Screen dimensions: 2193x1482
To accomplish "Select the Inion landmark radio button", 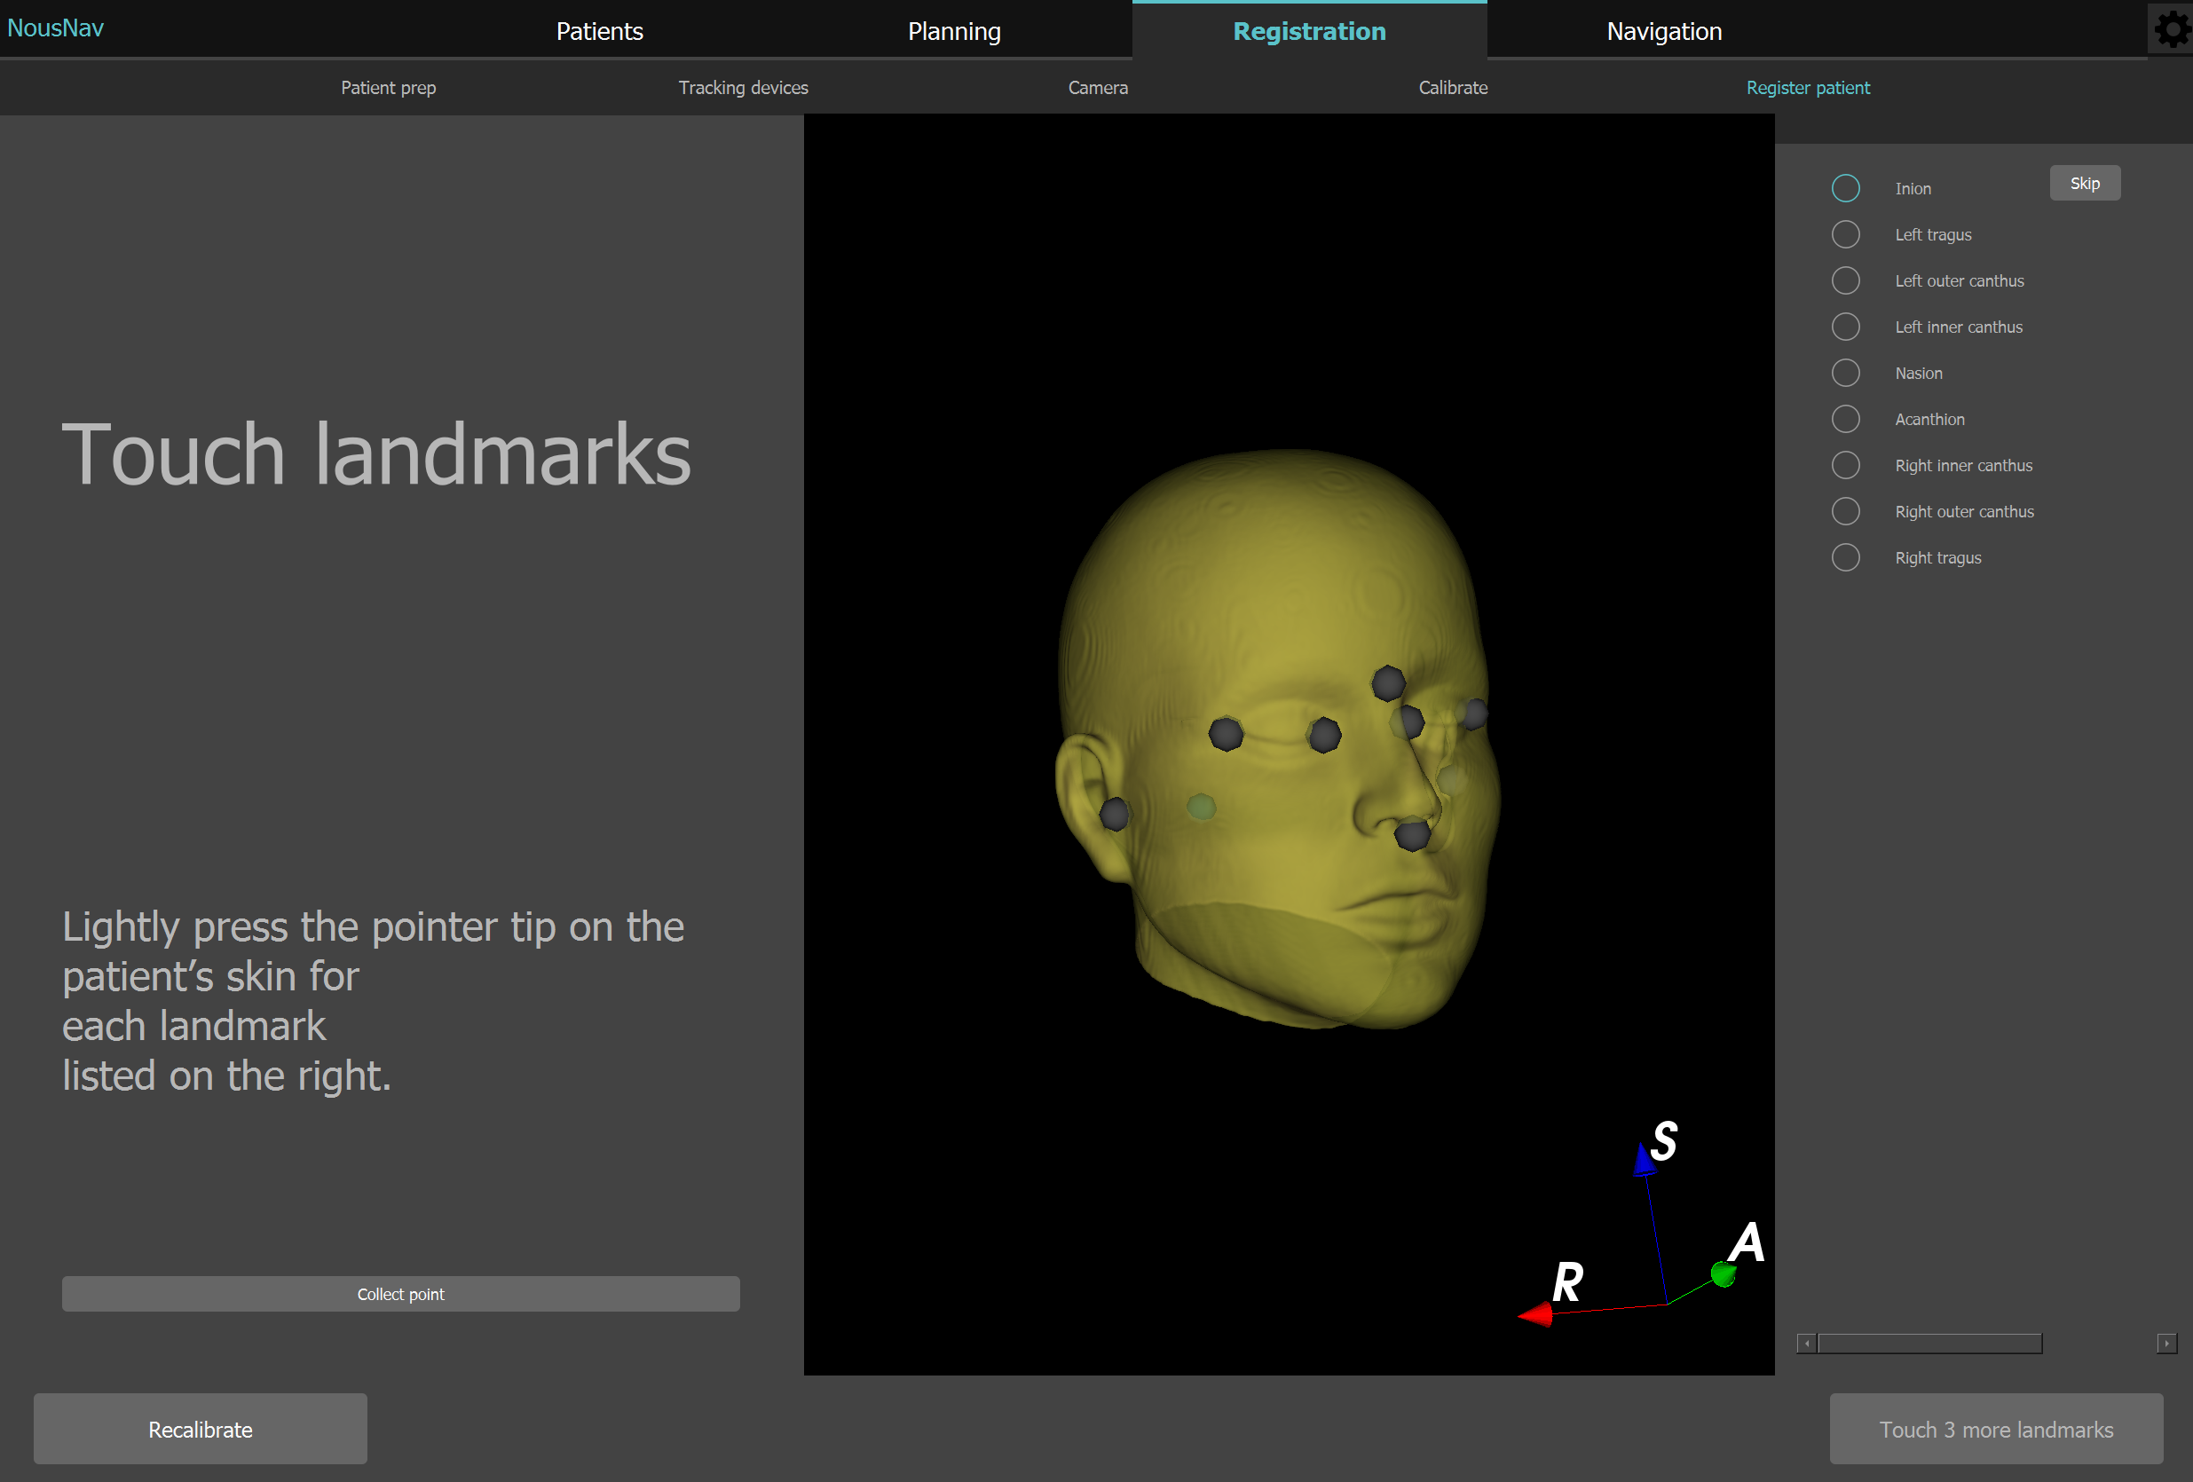I will pos(1846,188).
